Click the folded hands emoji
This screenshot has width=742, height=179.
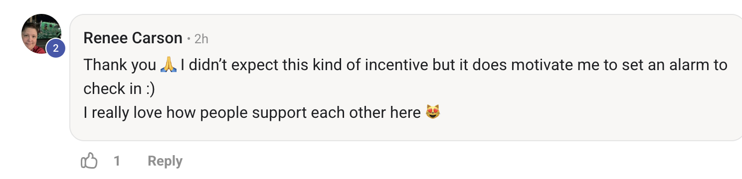[x=167, y=65]
